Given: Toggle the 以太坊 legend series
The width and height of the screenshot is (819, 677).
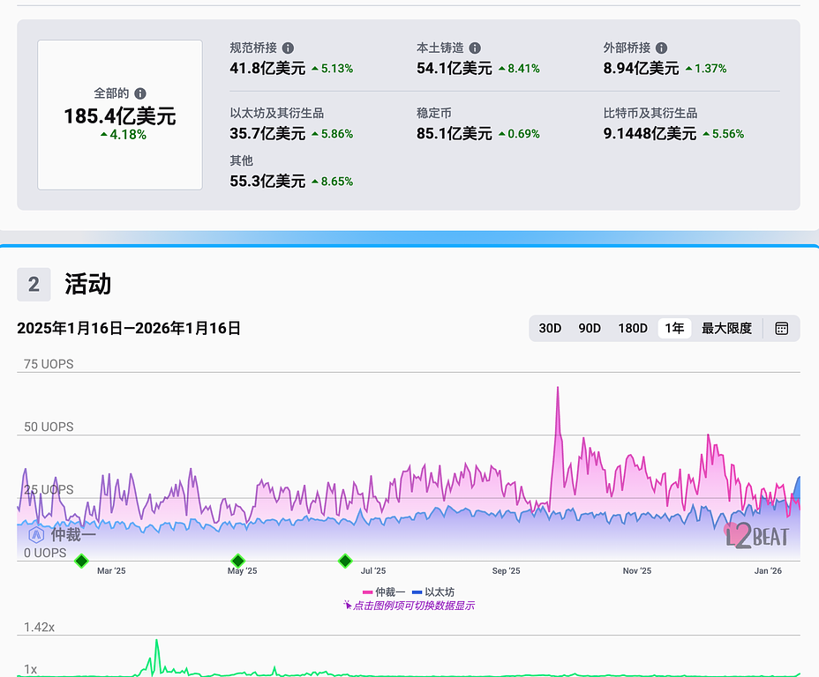Looking at the screenshot, I should coord(433,592).
